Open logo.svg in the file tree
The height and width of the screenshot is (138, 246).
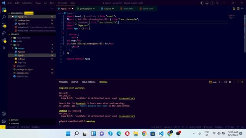click(22, 62)
